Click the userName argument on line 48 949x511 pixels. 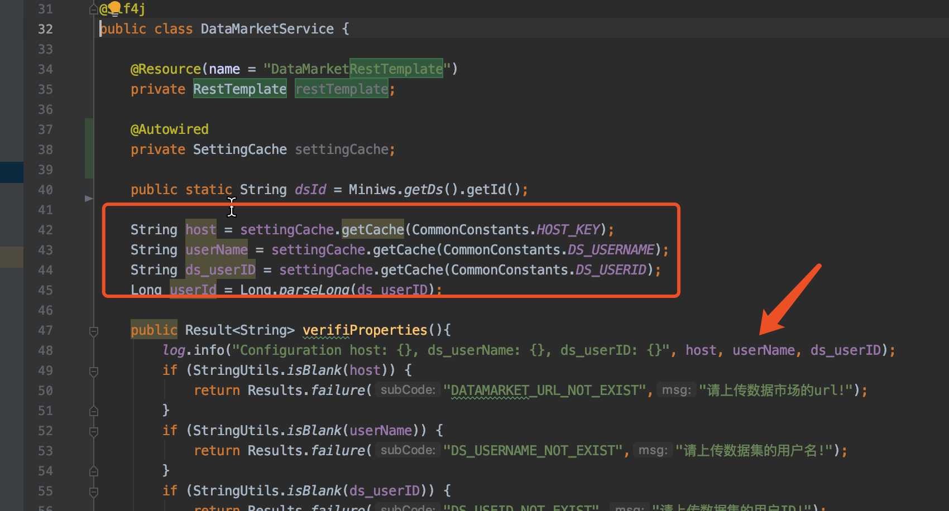pyautogui.click(x=764, y=350)
